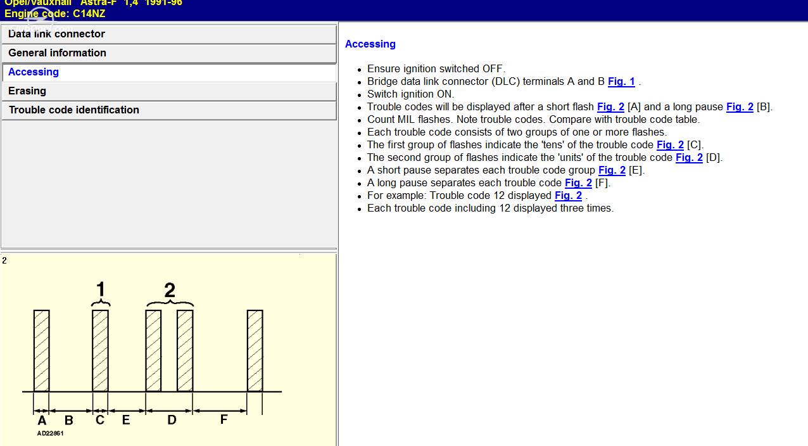Open the Trouble code identification section
The image size is (808, 446).
pos(169,110)
